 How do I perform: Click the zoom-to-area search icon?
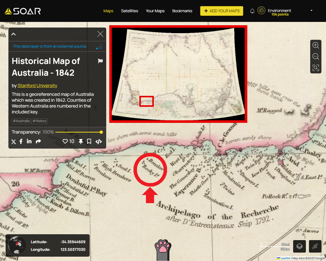(x=316, y=68)
